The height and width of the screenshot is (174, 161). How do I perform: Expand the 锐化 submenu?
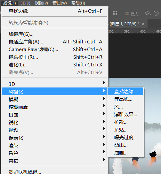tap(55, 122)
